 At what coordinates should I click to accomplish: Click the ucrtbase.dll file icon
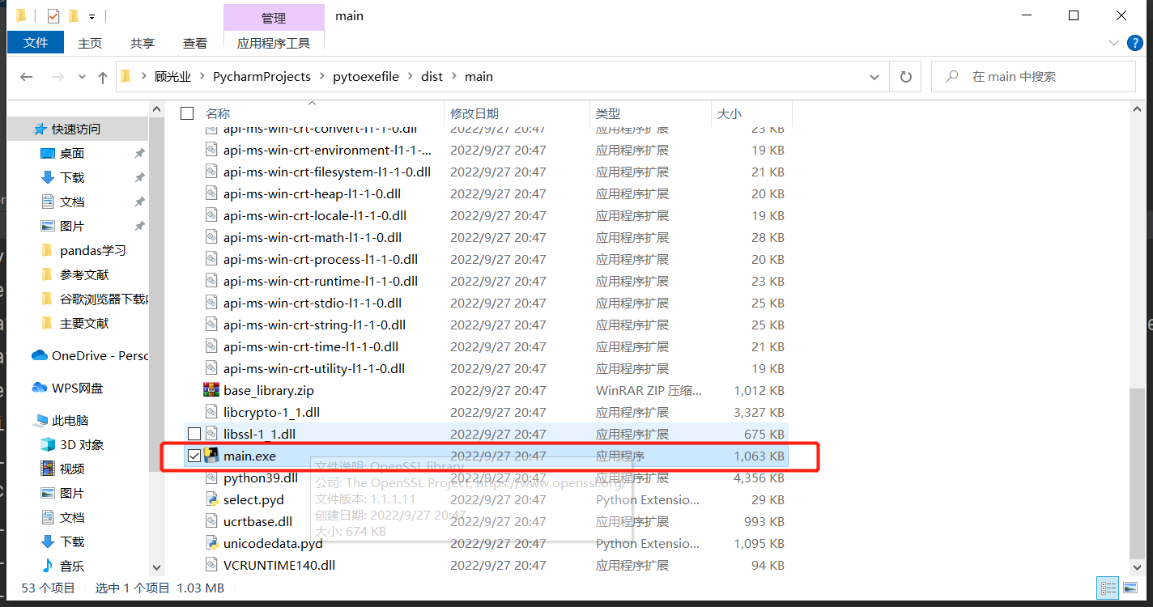(211, 521)
